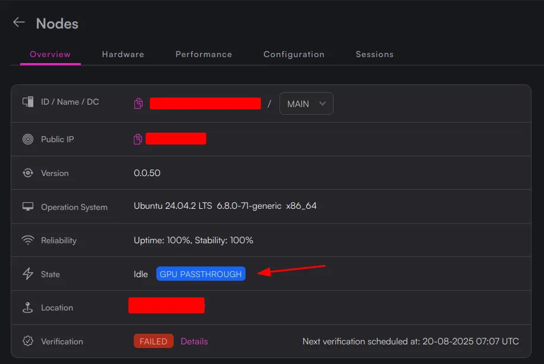Click the Nodes page title
544x364 pixels.
[x=57, y=24]
